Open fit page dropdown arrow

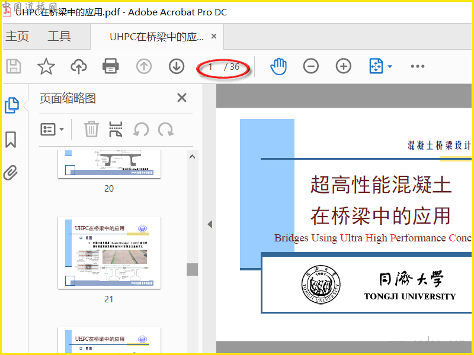click(390, 66)
